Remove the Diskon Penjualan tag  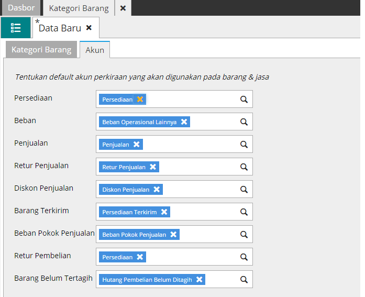[x=157, y=189]
